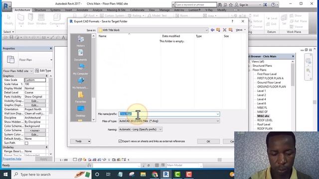Open the Properties help link
This screenshot has height=179, width=319.
(12, 159)
